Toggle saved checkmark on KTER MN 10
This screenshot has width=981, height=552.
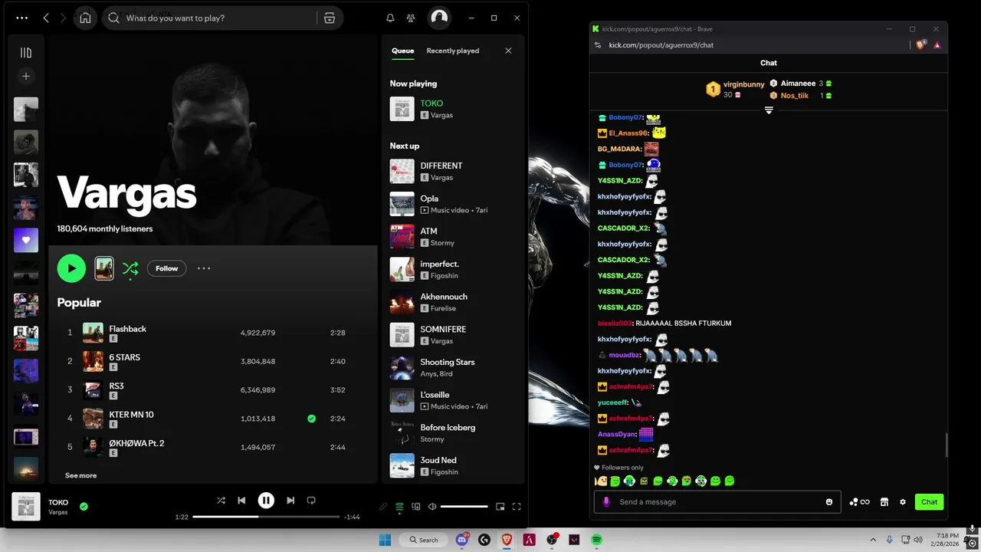point(311,419)
